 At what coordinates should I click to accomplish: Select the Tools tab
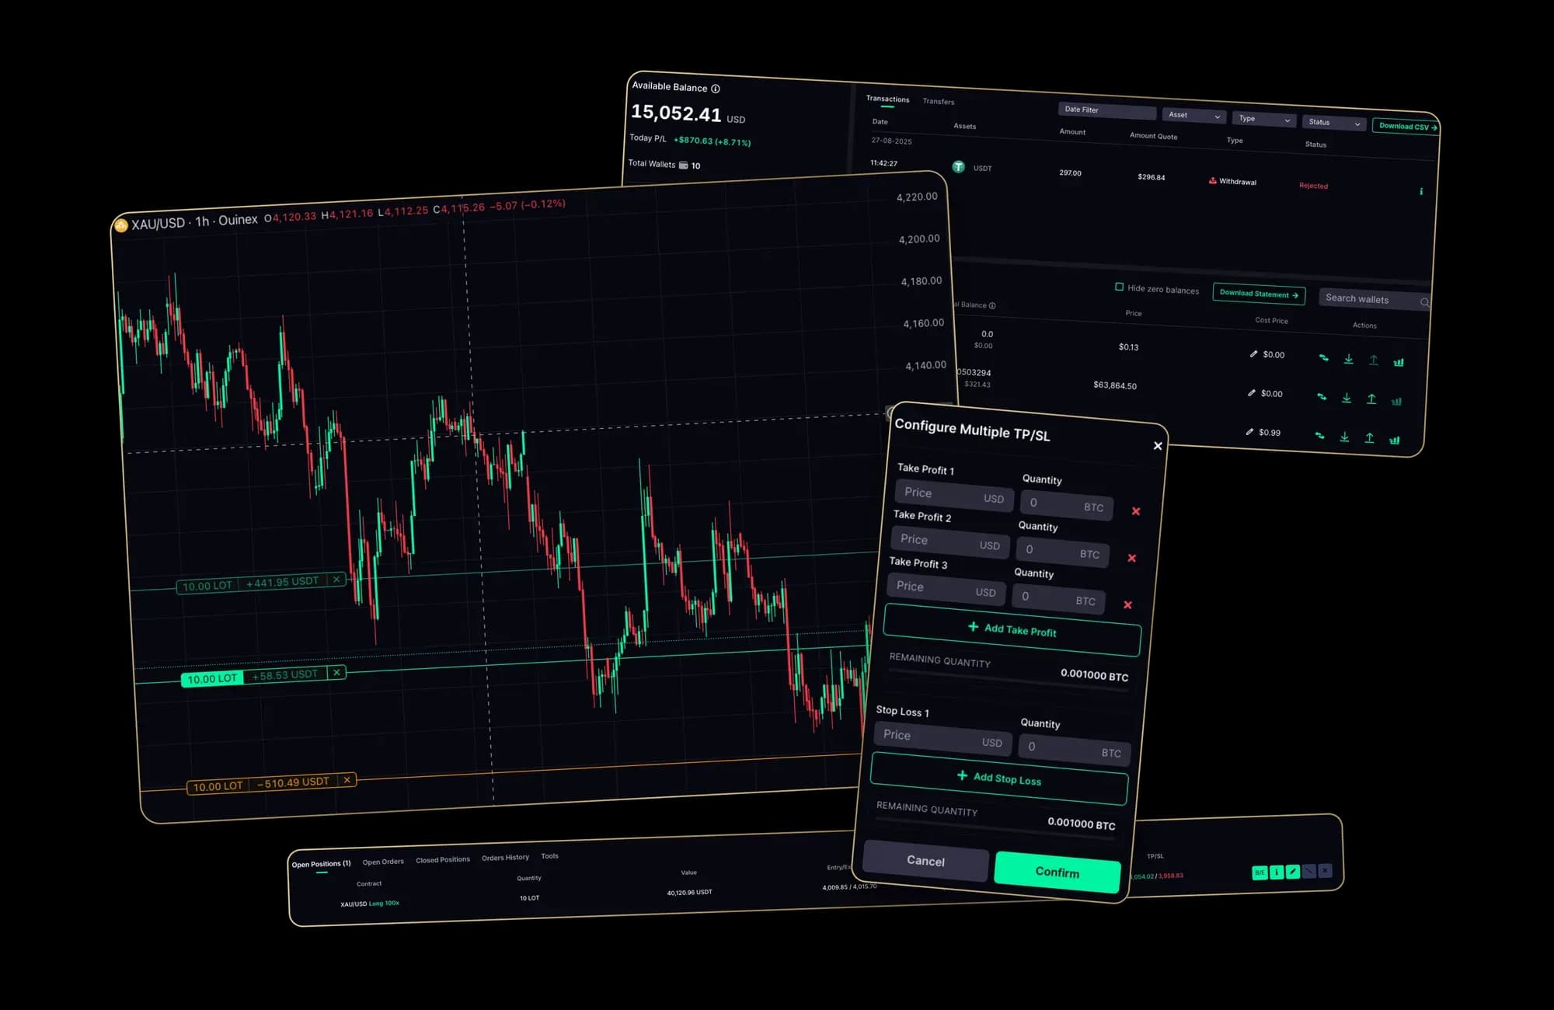click(549, 856)
